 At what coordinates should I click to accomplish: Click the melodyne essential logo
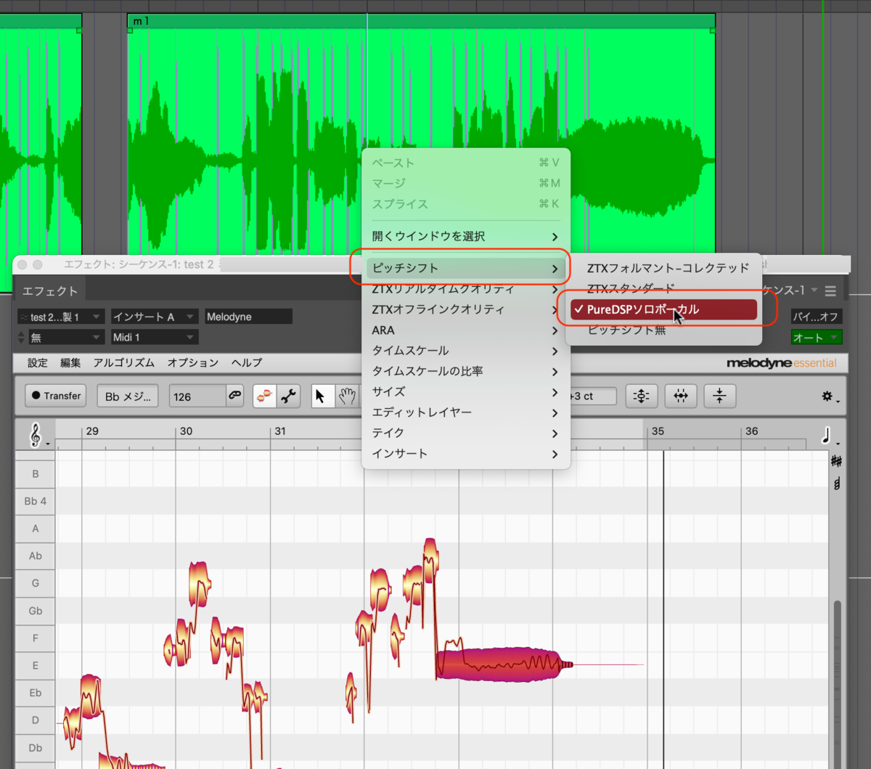(781, 363)
